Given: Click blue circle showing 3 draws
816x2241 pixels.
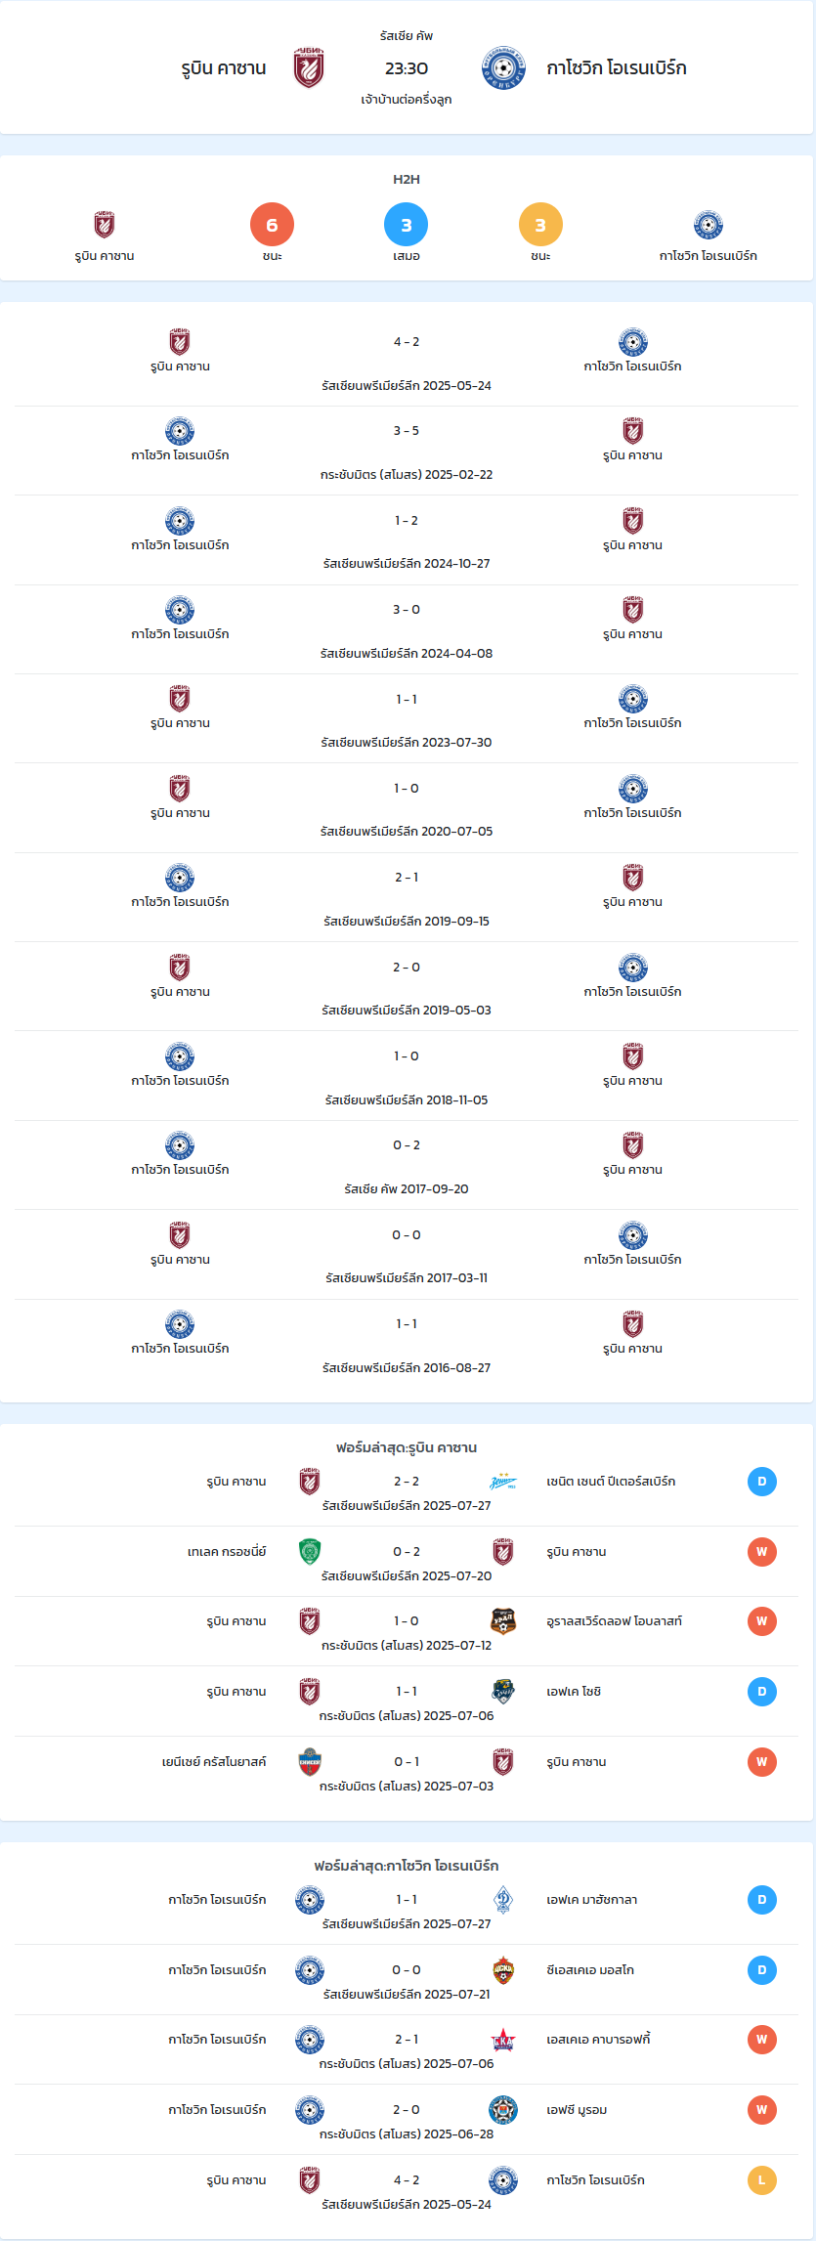Looking at the screenshot, I should pyautogui.click(x=407, y=225).
